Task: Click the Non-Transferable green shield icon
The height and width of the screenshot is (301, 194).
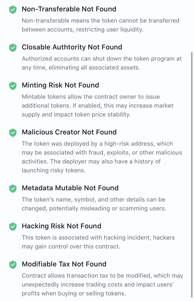Action: (13, 10)
